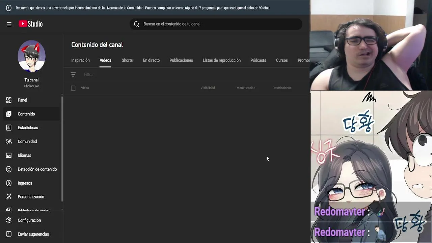432x243 pixels.
Task: Click the Vídeo column header
Action: click(x=85, y=88)
